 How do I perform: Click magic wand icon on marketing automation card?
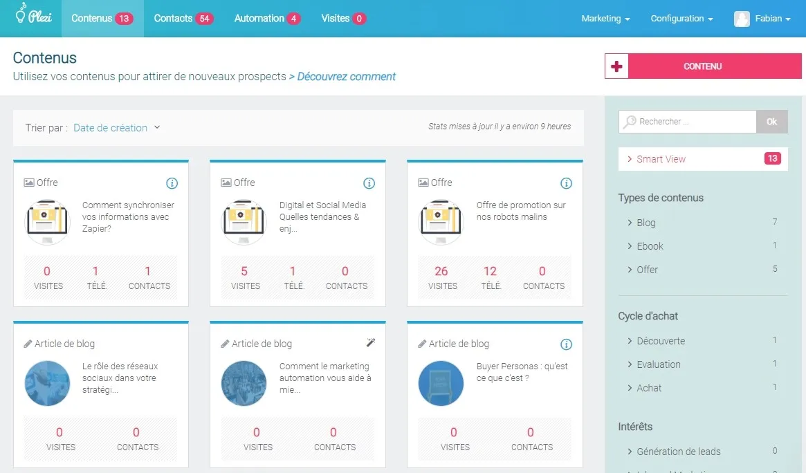coord(370,343)
